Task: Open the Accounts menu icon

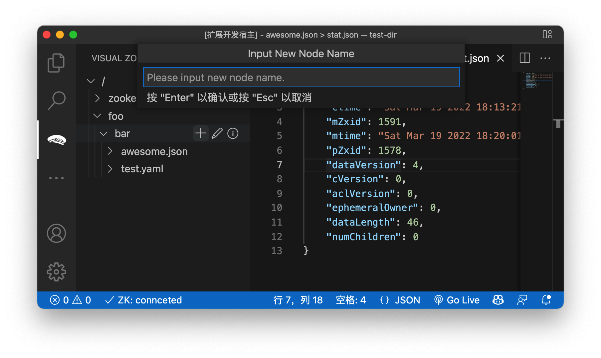Action: (x=56, y=233)
